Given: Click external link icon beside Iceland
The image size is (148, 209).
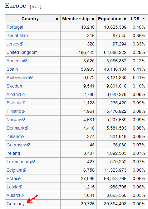Looking at the screenshot, I should 23,136.
